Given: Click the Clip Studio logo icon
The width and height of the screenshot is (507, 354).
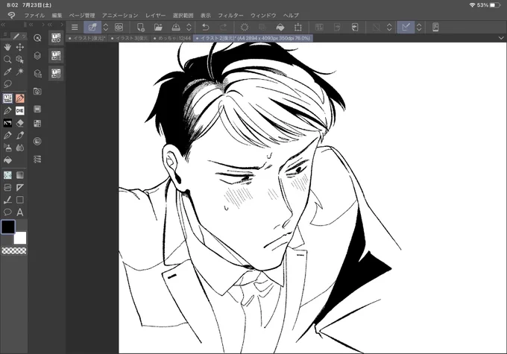Looking at the screenshot, I should click(x=11, y=15).
